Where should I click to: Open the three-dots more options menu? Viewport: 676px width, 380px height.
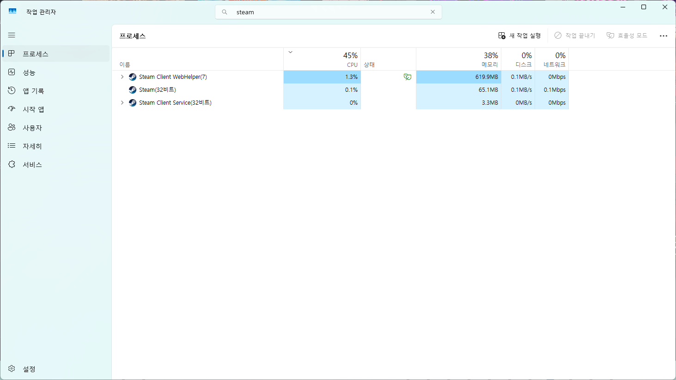tap(664, 36)
